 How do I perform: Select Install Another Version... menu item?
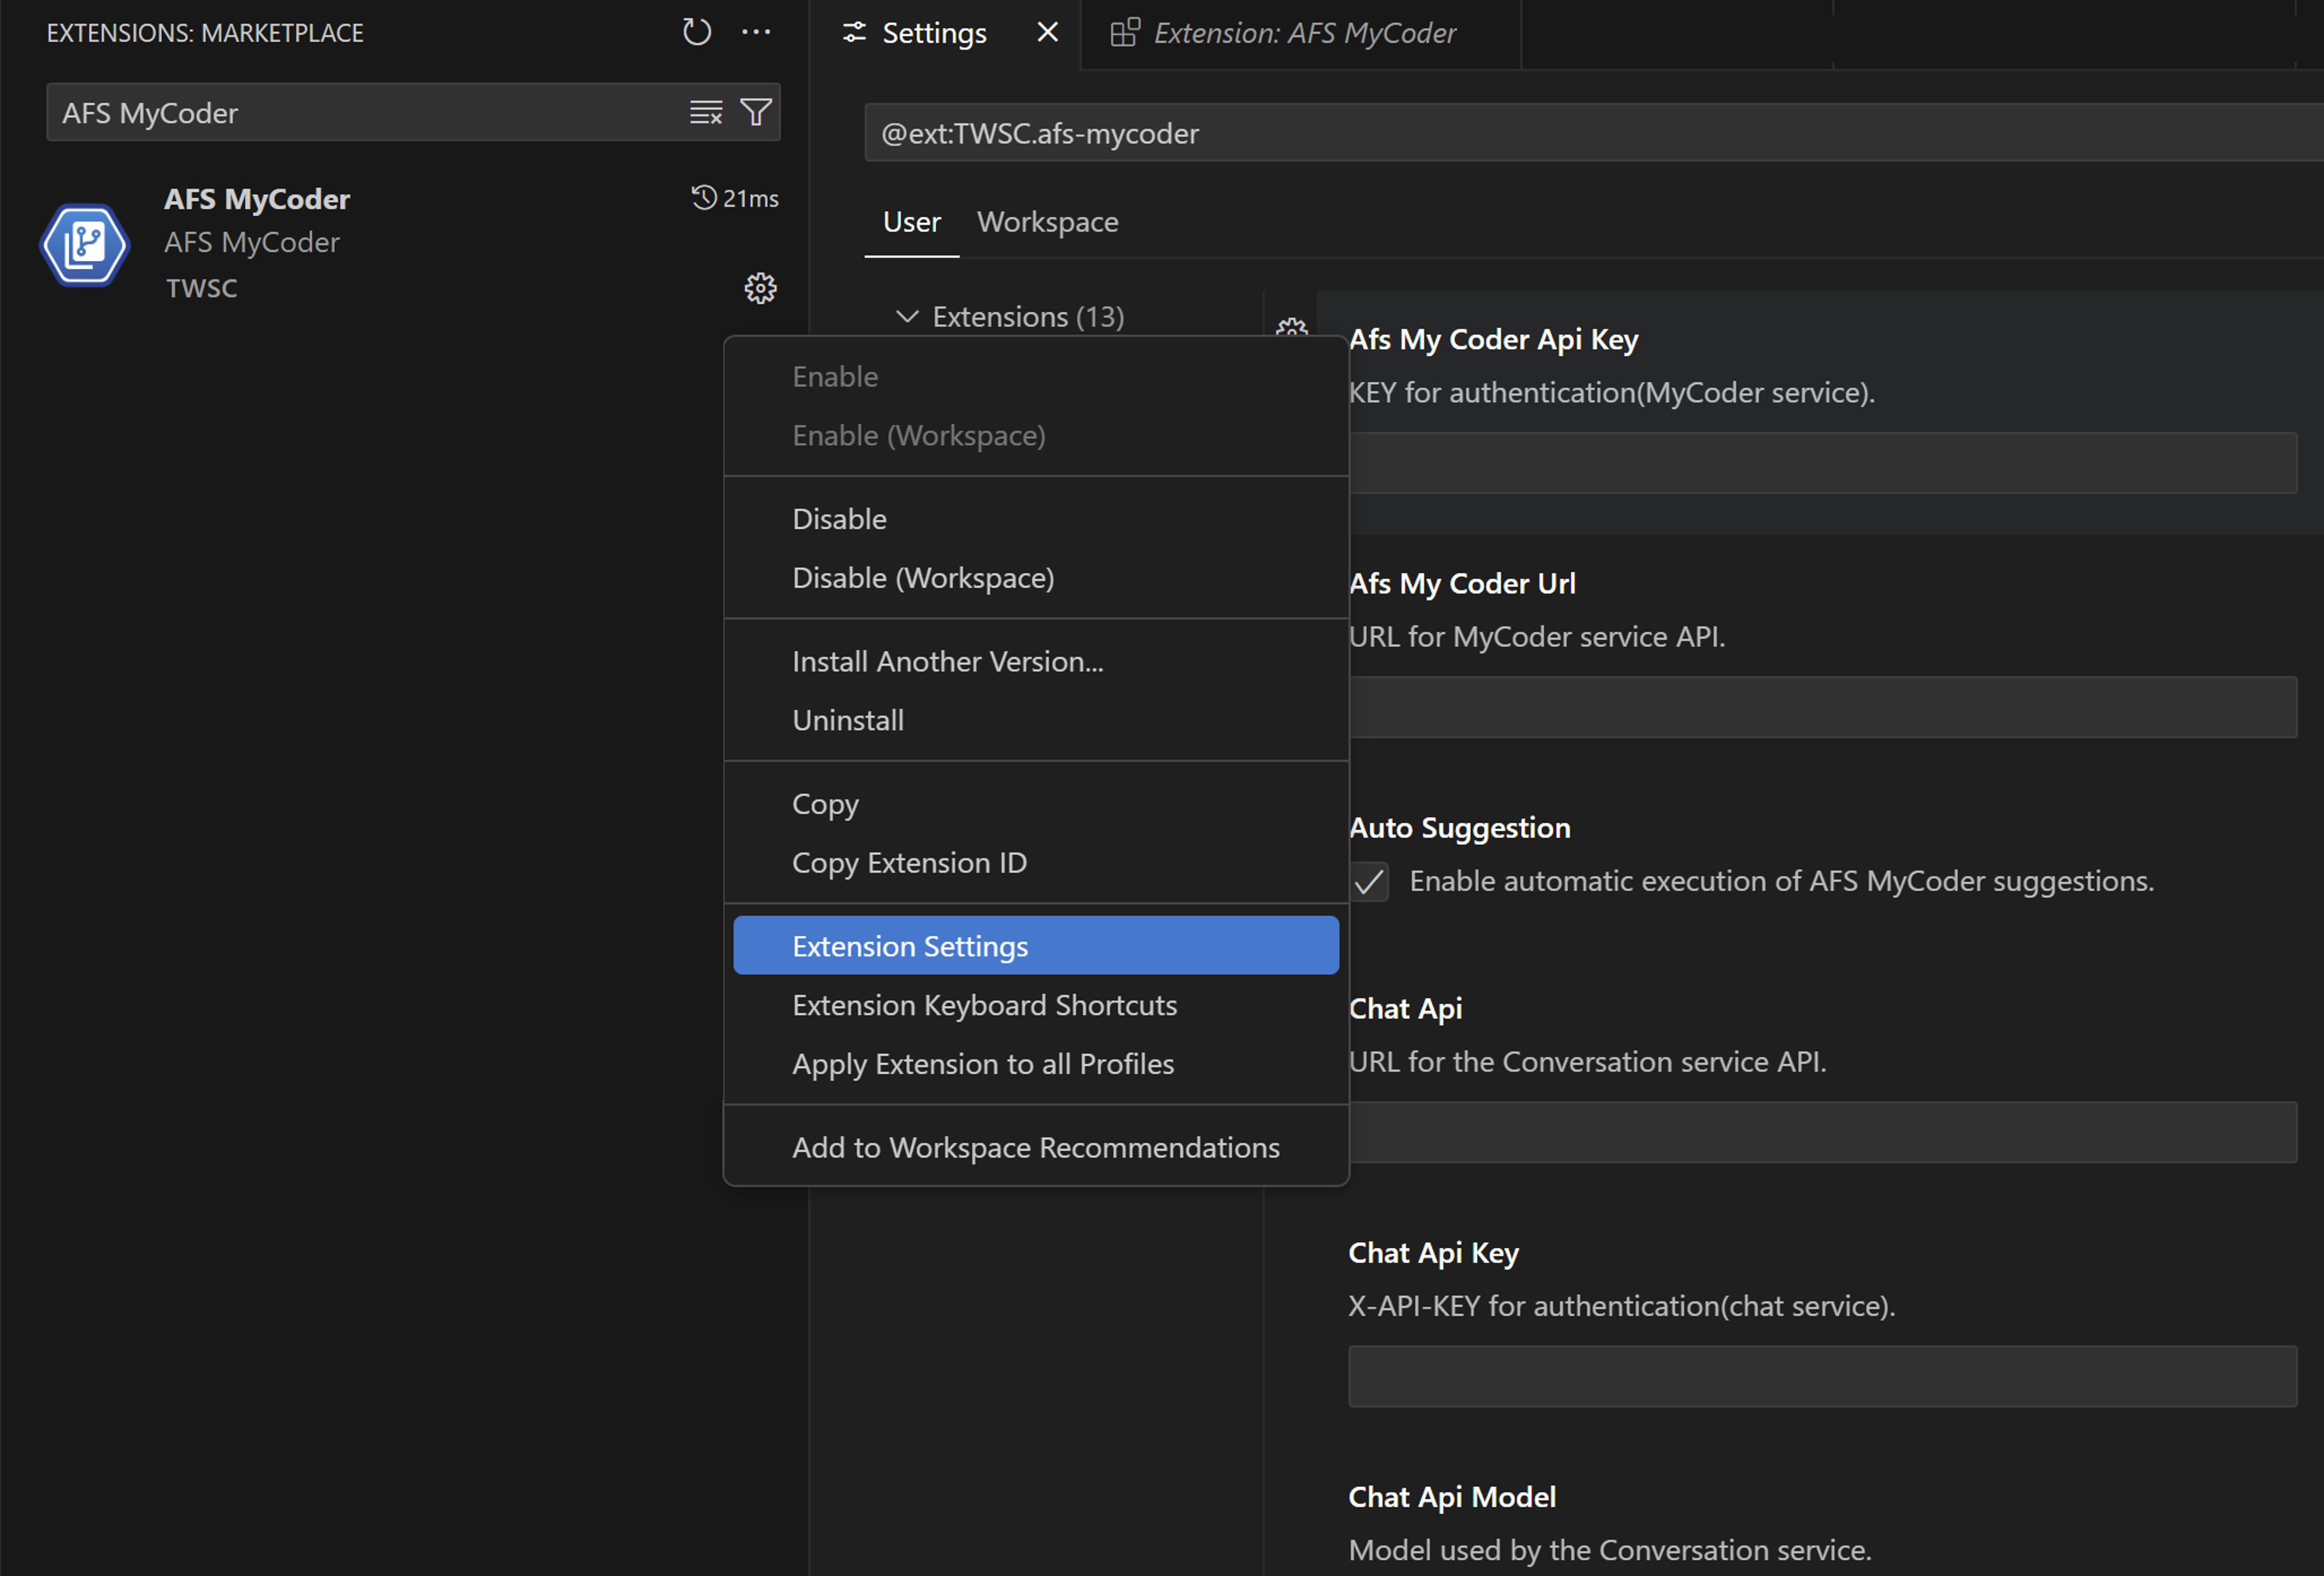click(1036, 661)
